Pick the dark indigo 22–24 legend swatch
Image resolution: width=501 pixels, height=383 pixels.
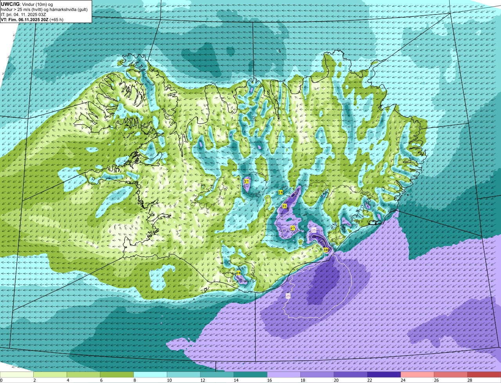(384, 375)
